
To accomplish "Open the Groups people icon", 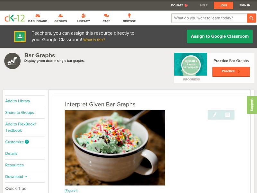I will [x=61, y=15].
